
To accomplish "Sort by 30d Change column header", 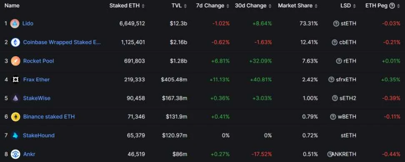I will tap(253, 6).
